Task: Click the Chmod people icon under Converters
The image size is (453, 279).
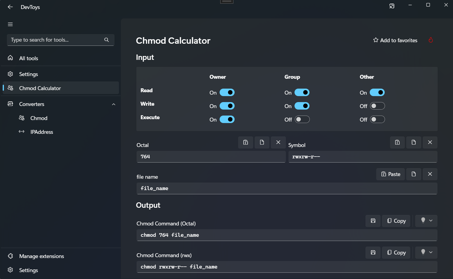Action: pyautogui.click(x=22, y=118)
